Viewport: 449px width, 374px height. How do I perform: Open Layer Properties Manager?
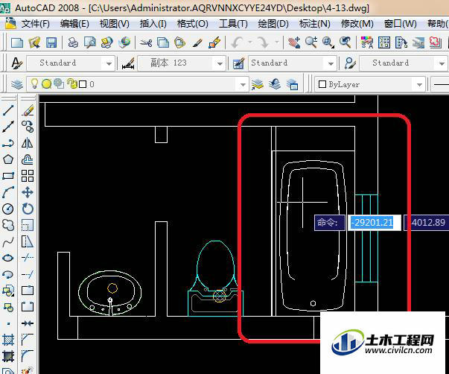pos(17,84)
